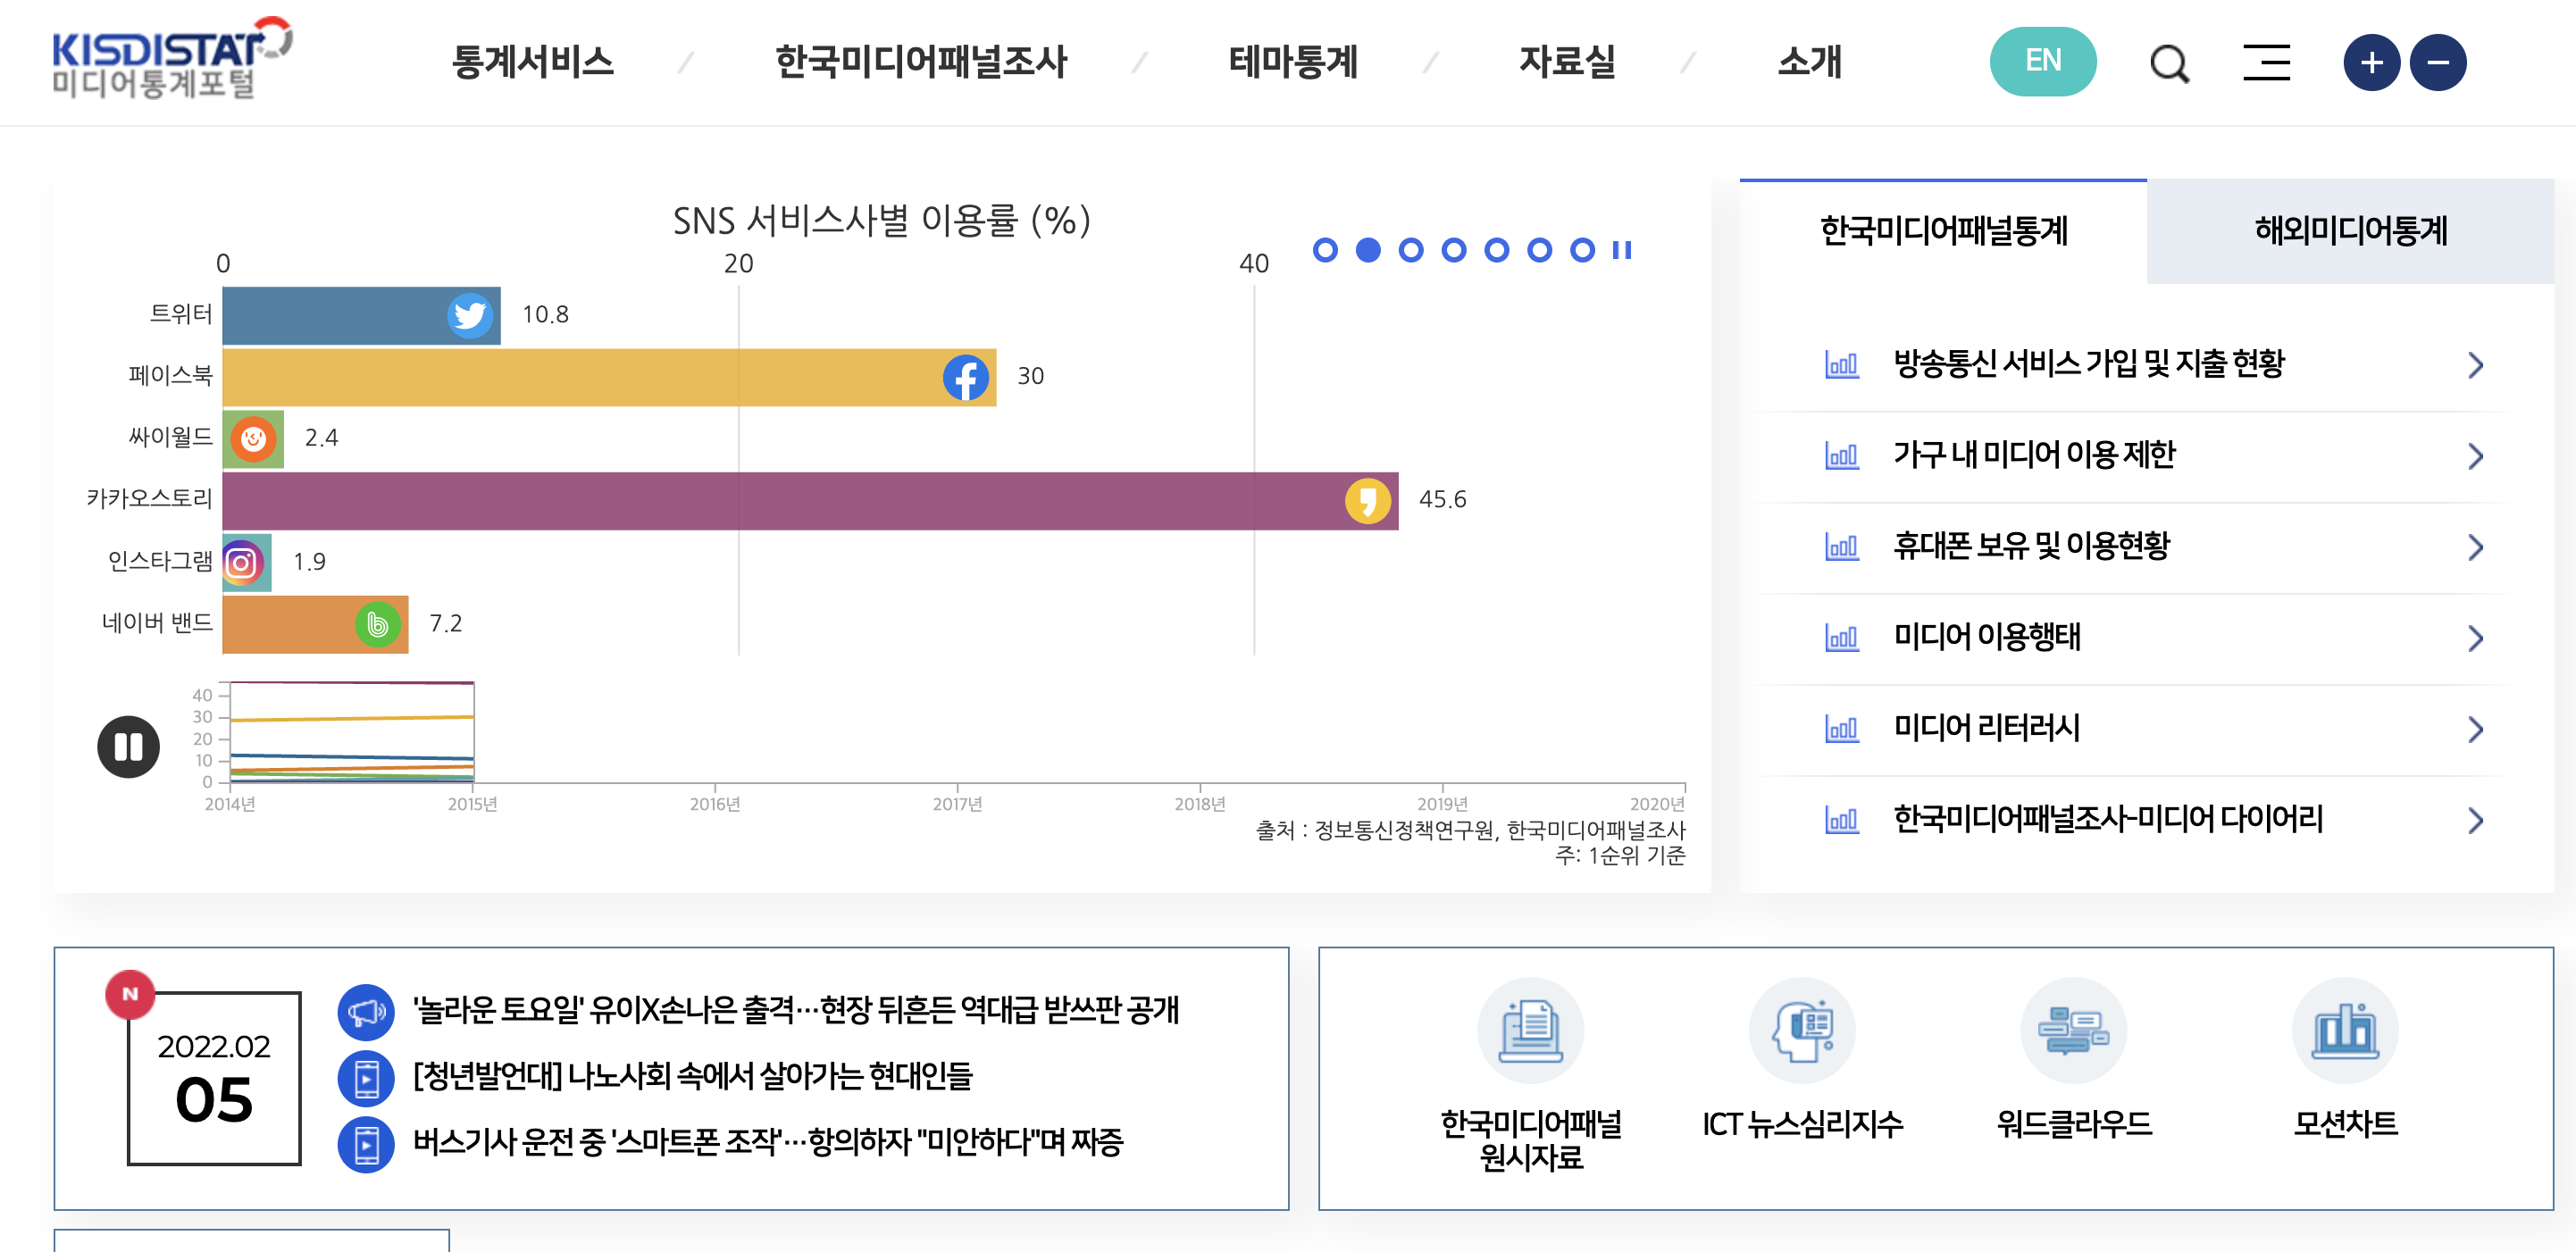Select the third carousel slide dot
This screenshot has width=2576, height=1252.
coord(1411,250)
